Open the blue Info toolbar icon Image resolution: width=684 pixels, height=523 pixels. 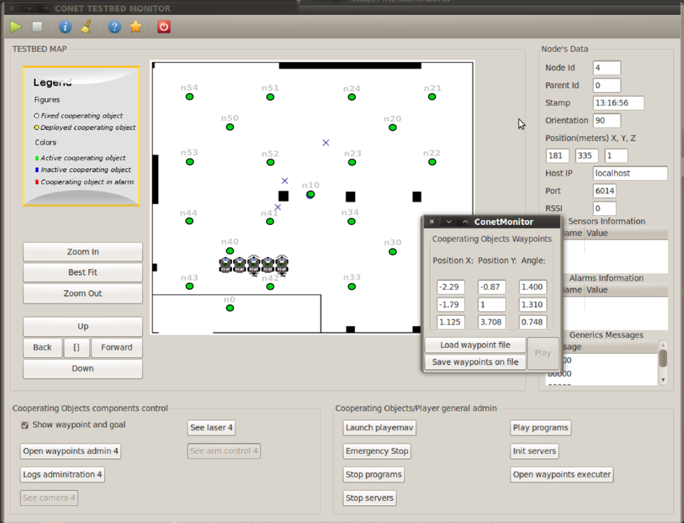[x=65, y=27]
